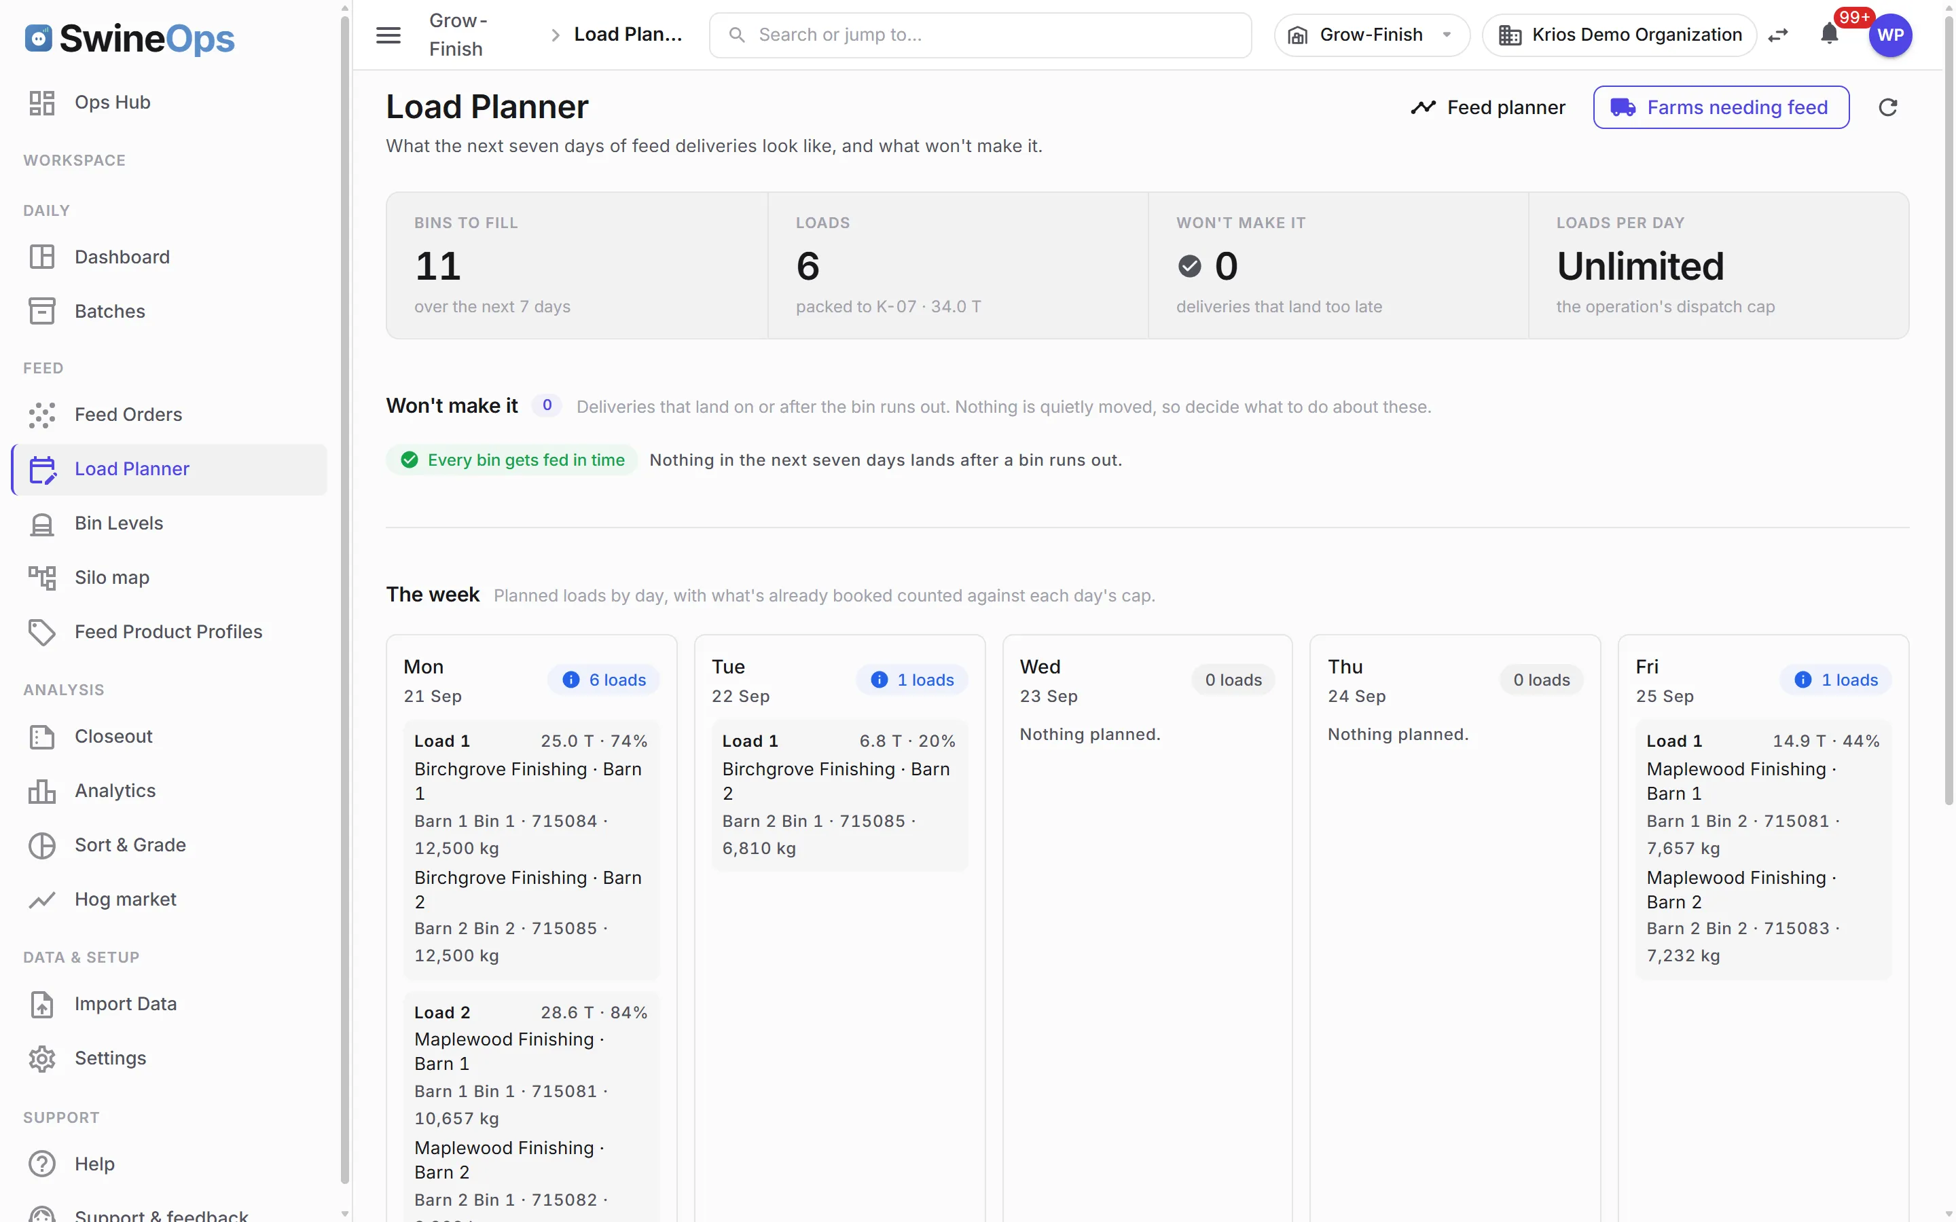Click the Unlimited loads per day value
The width and height of the screenshot is (1956, 1222).
pos(1640,266)
